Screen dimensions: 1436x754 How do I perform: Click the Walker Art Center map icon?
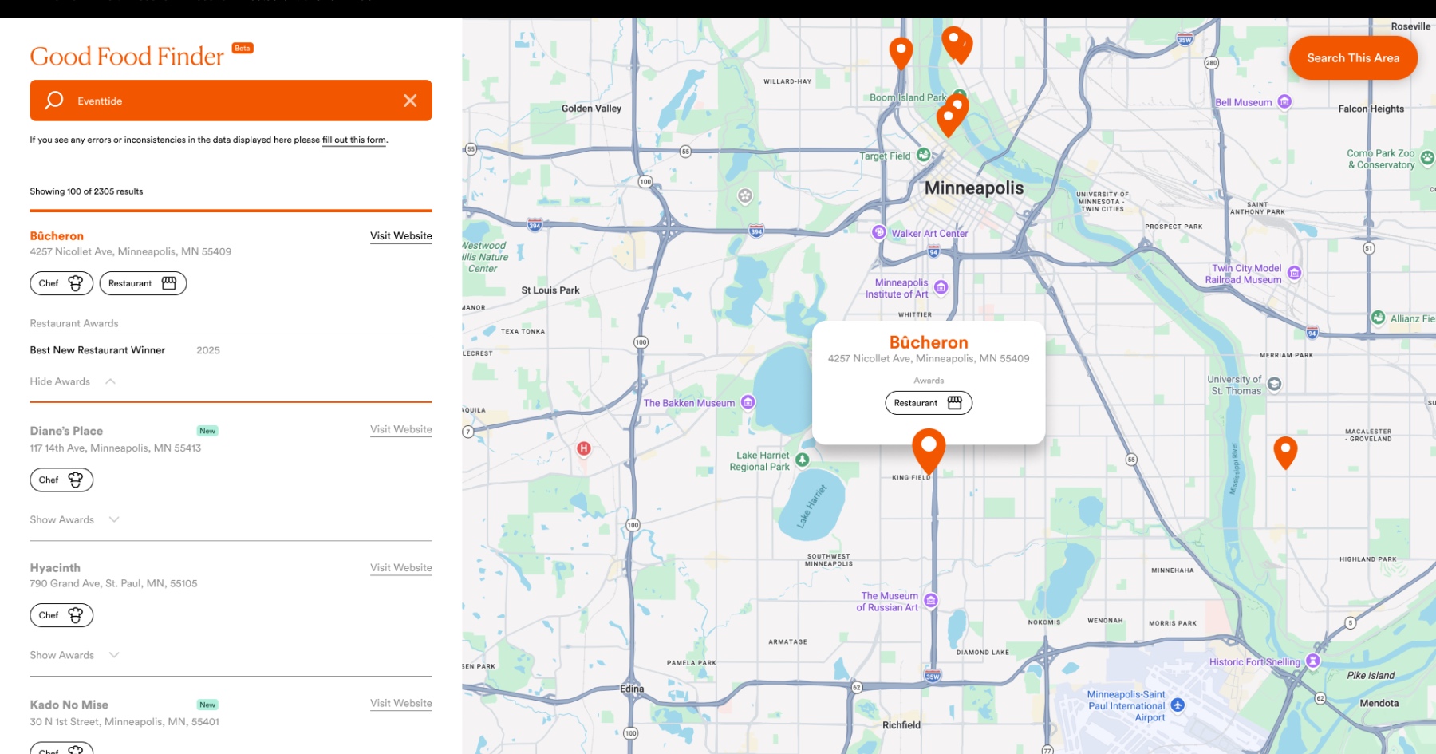(x=878, y=233)
